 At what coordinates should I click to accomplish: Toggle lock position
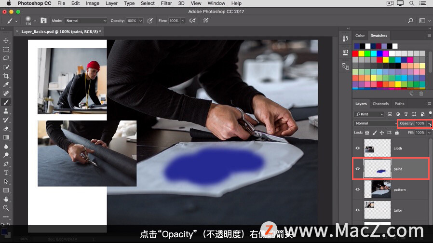pyautogui.click(x=381, y=133)
